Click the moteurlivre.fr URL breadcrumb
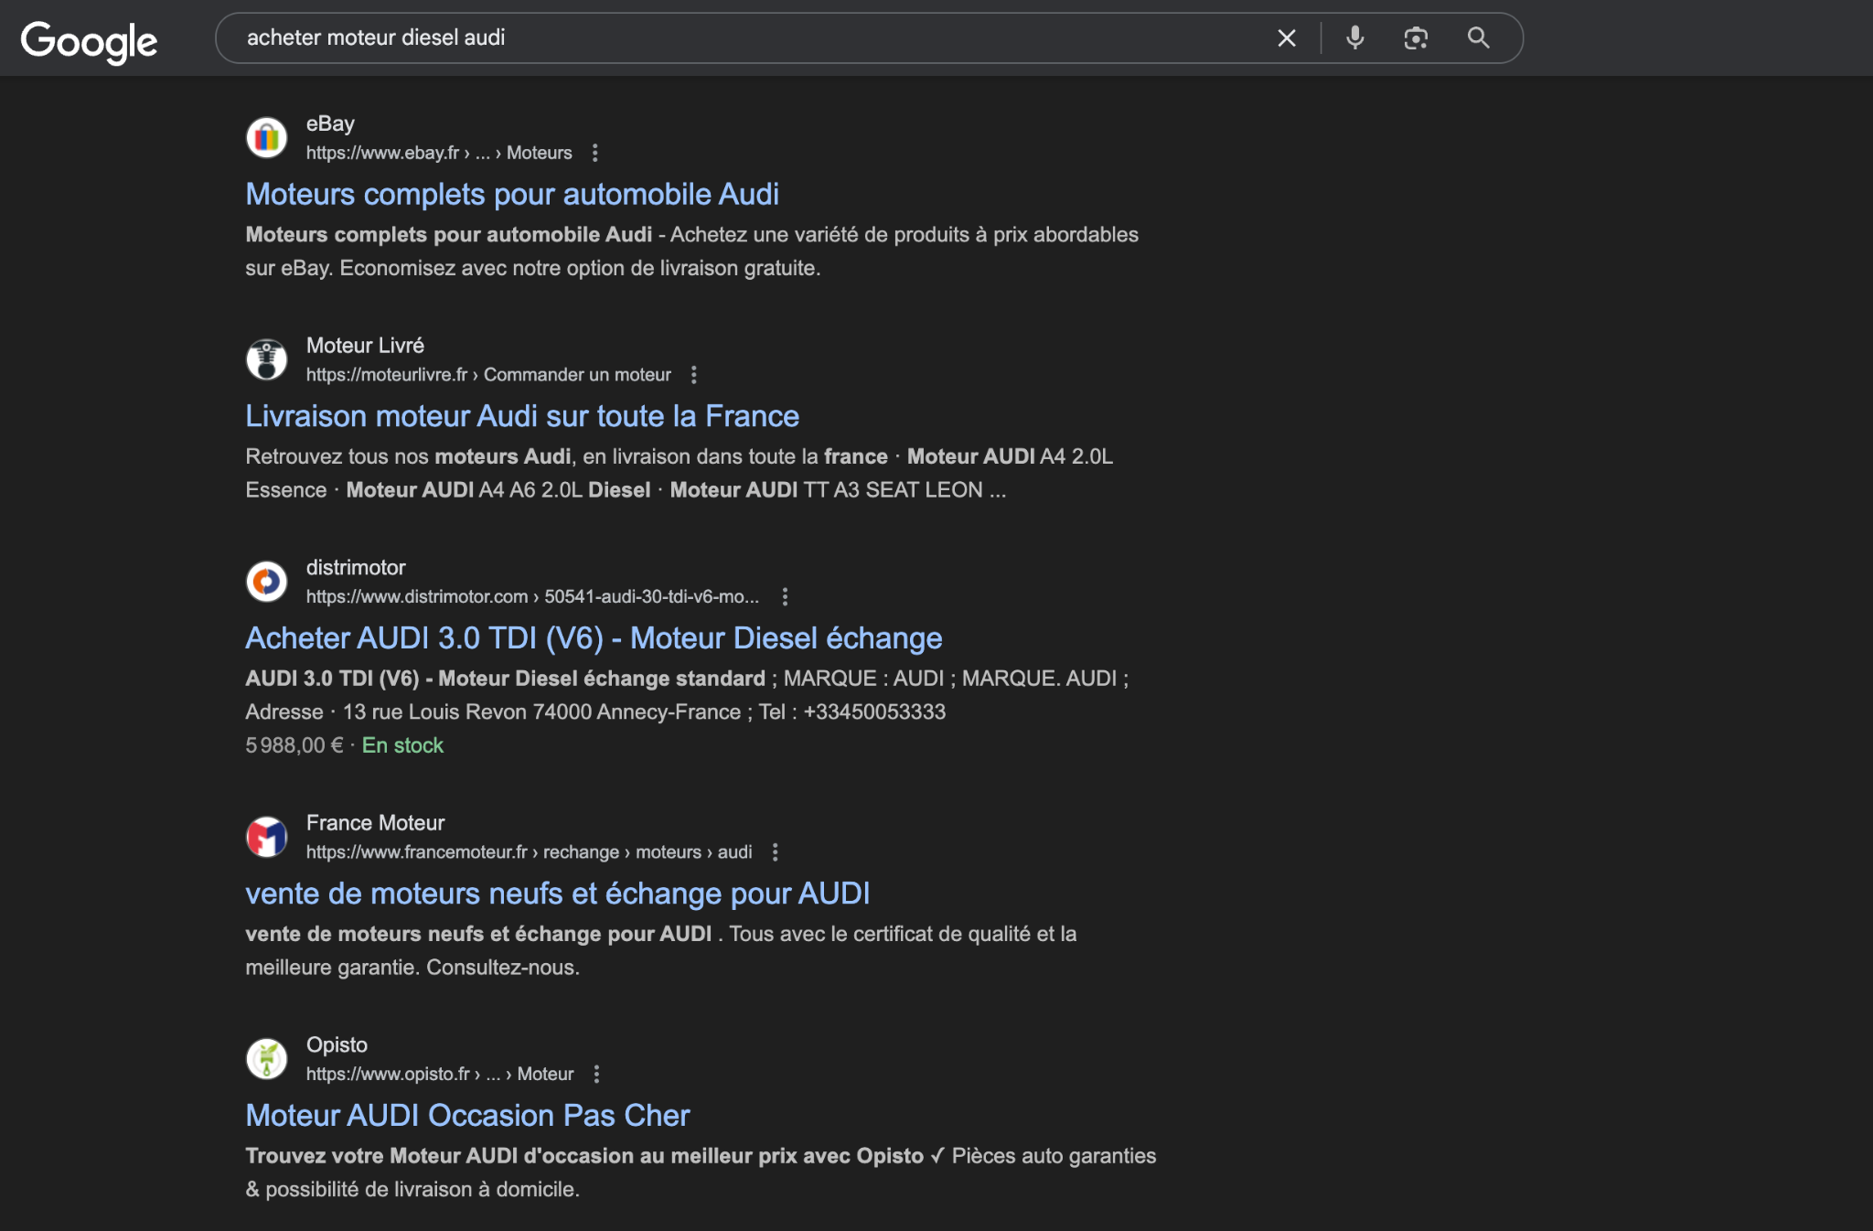Viewport: 1873px width, 1231px height. pos(488,375)
